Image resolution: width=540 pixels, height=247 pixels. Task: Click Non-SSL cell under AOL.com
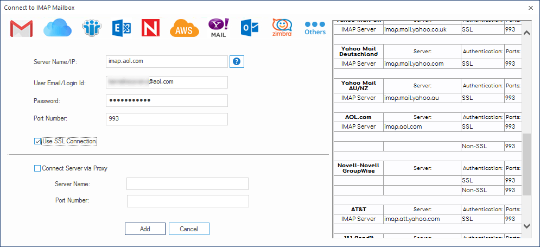point(482,147)
